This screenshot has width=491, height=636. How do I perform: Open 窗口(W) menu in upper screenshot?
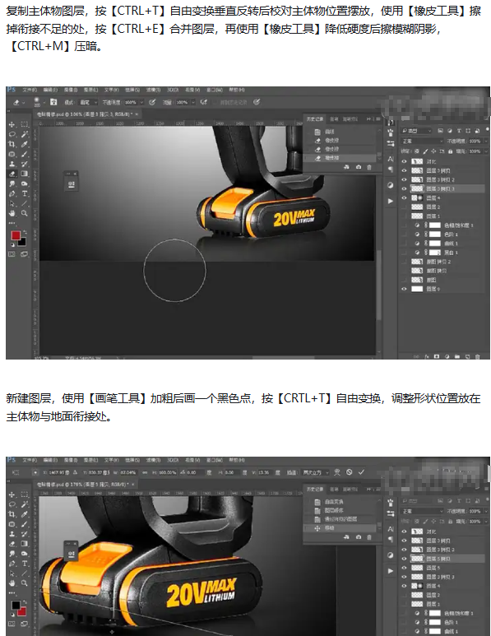click(x=215, y=90)
